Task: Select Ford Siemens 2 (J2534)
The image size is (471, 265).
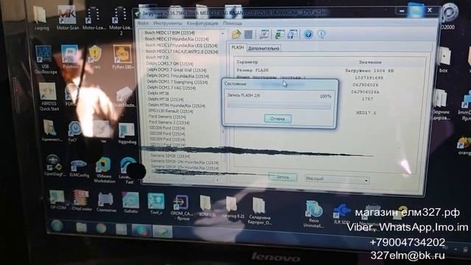Action: coord(169,123)
